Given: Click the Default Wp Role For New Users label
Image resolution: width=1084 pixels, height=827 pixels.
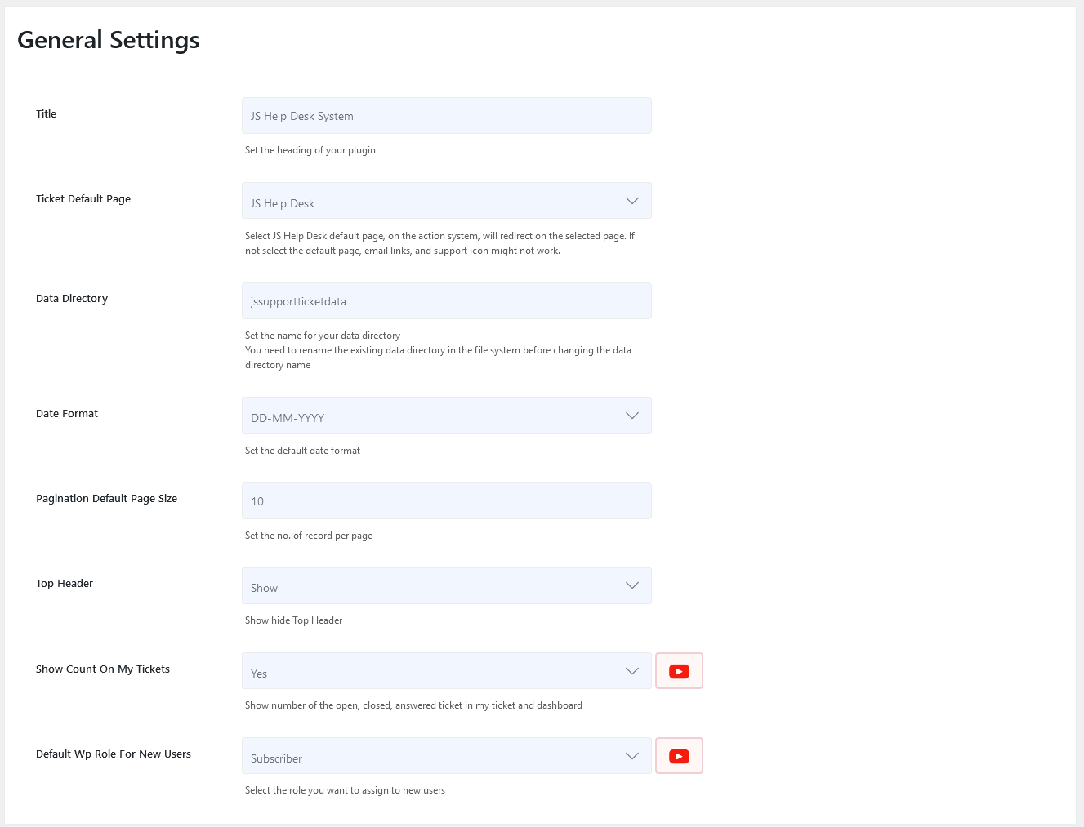Looking at the screenshot, I should 114,754.
